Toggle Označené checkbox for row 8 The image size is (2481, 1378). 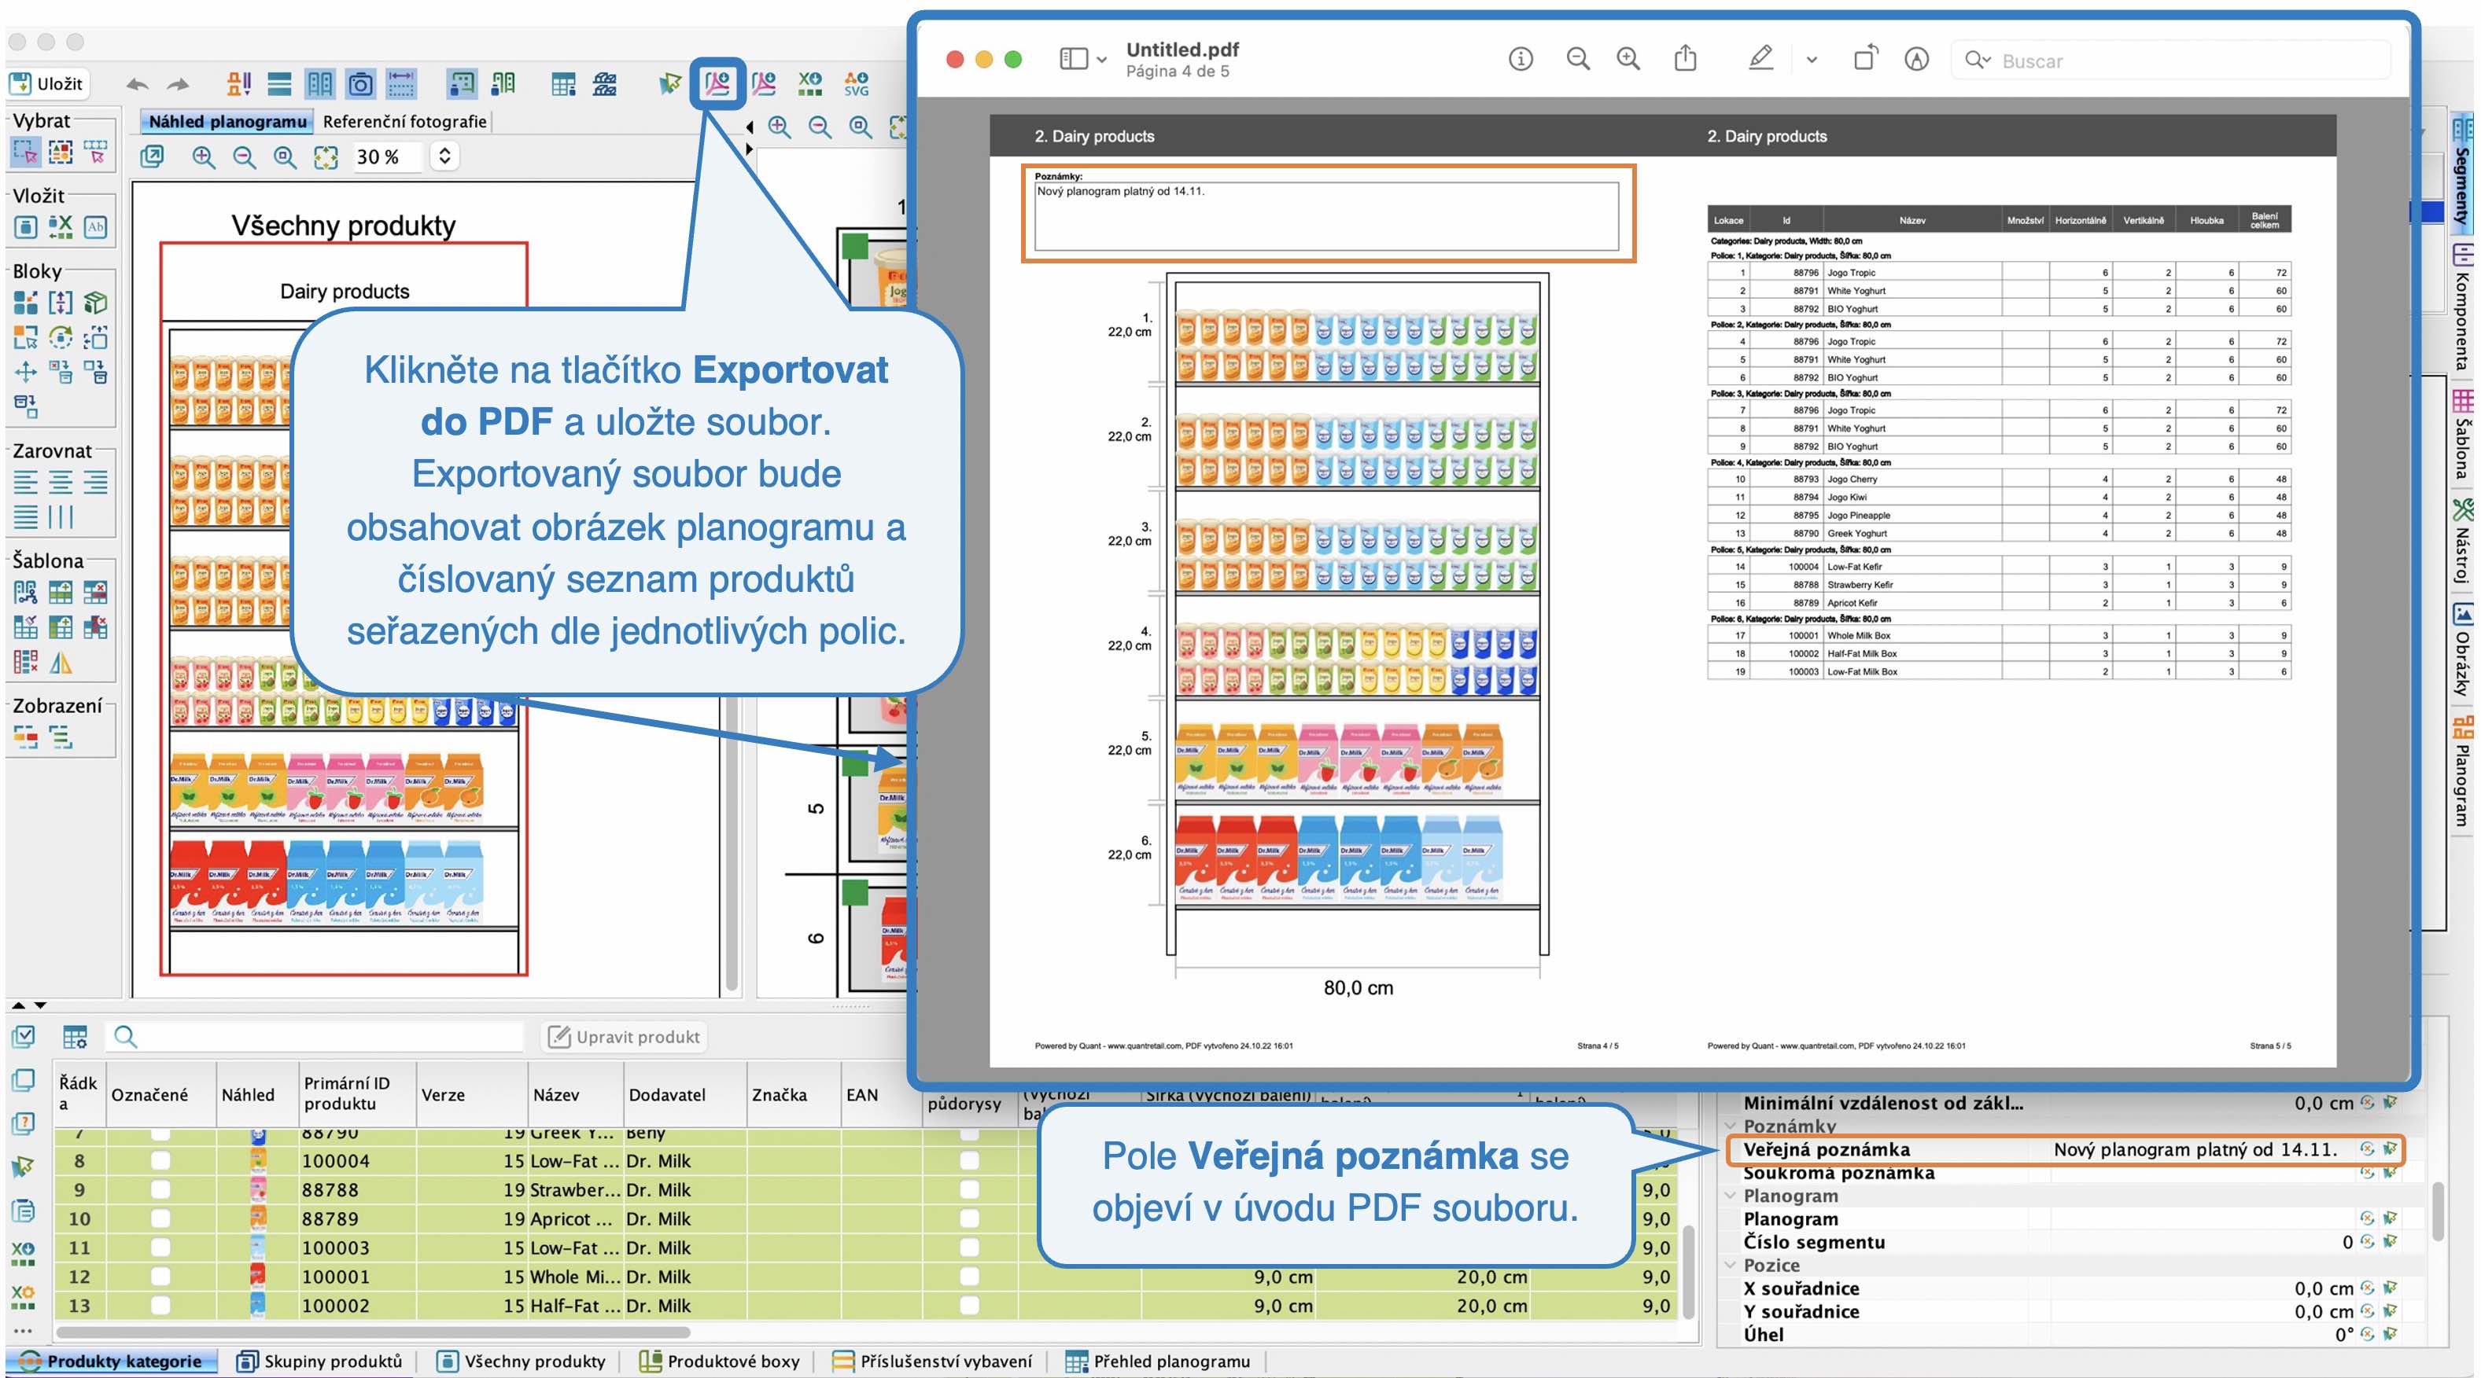[160, 1160]
